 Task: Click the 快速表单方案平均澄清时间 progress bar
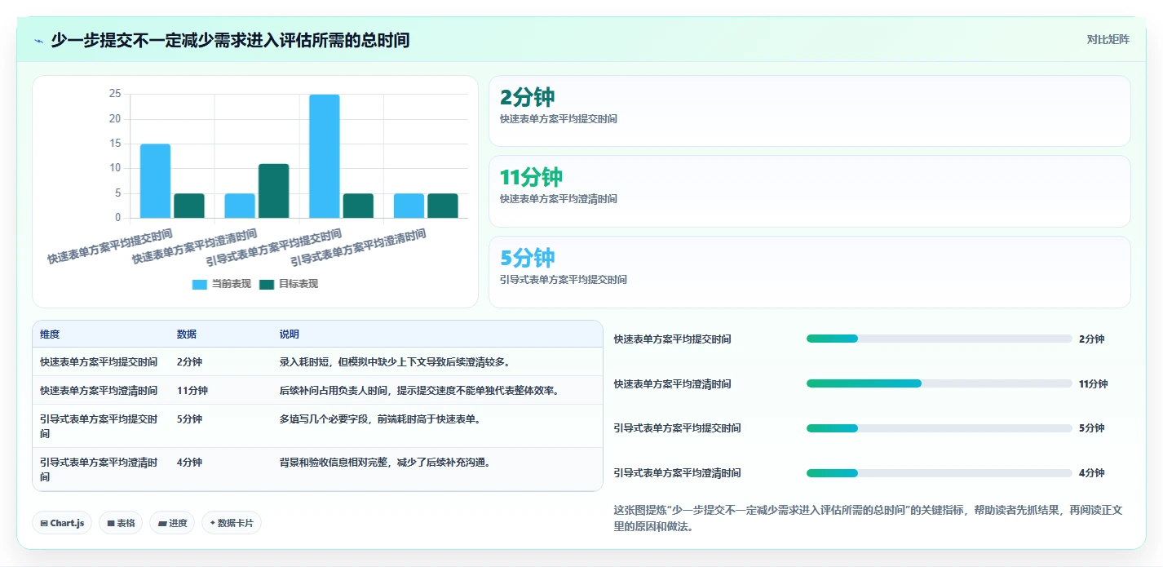pos(939,383)
